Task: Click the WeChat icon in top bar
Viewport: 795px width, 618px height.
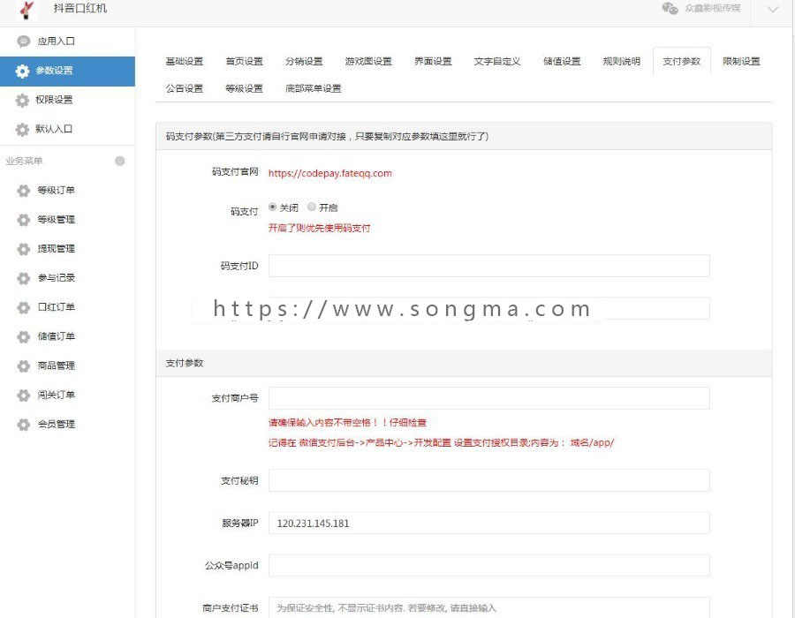Action: click(x=670, y=8)
